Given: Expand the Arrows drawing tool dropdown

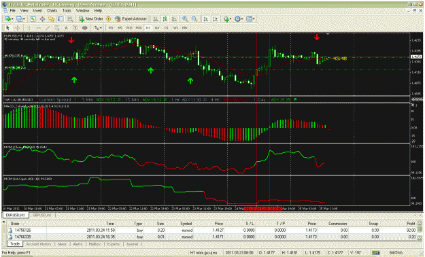Looking at the screenshot, I should click(x=101, y=28).
